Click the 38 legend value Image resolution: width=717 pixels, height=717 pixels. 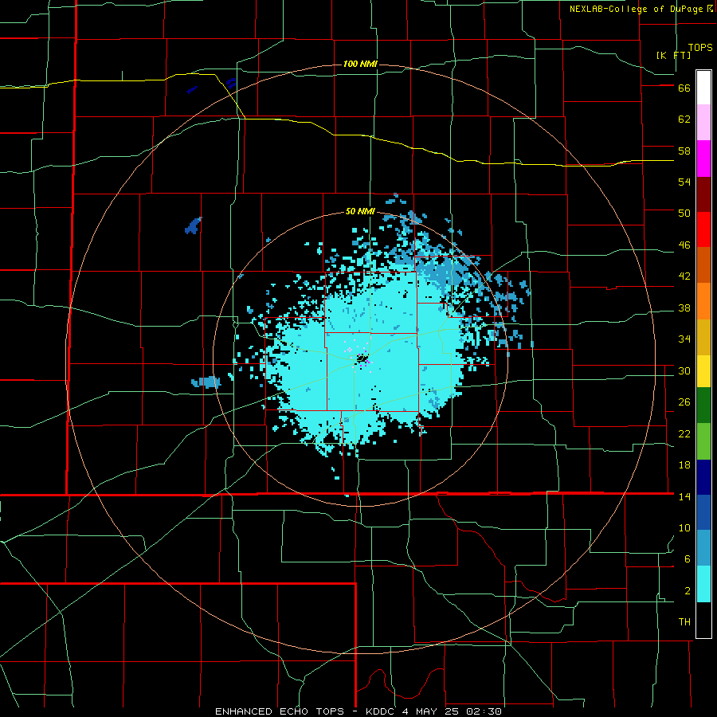tap(684, 308)
